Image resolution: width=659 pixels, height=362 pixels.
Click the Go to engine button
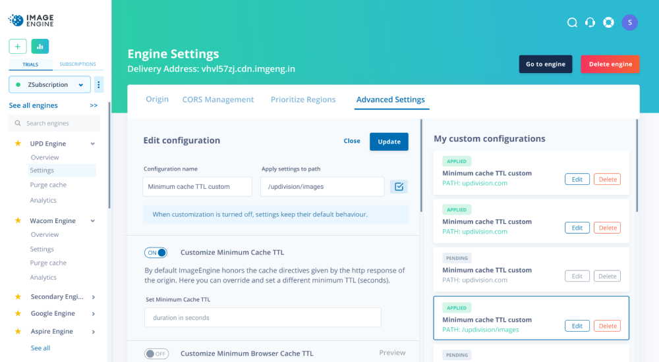pos(546,65)
